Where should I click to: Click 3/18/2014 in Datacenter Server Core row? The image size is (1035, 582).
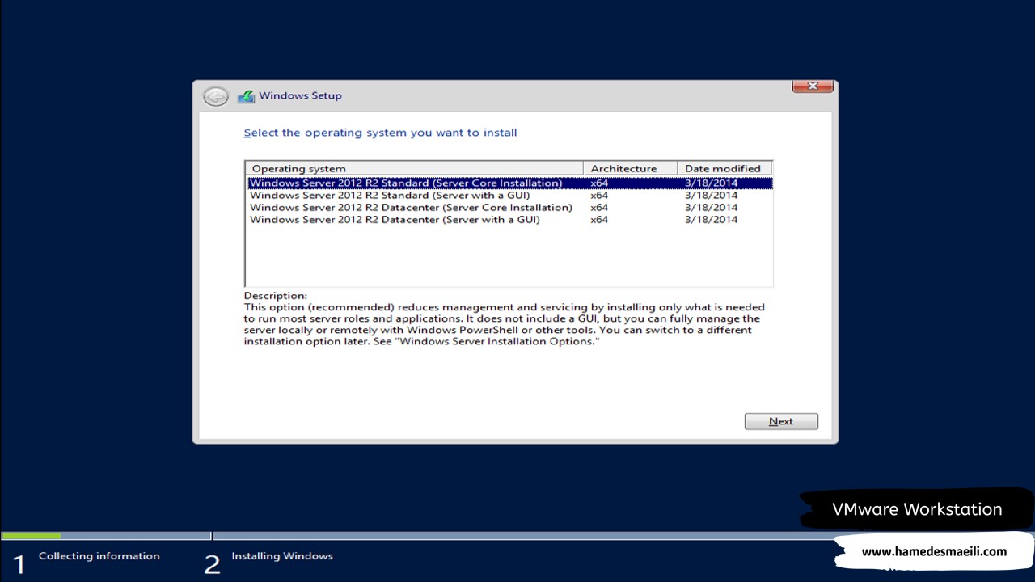(x=711, y=207)
